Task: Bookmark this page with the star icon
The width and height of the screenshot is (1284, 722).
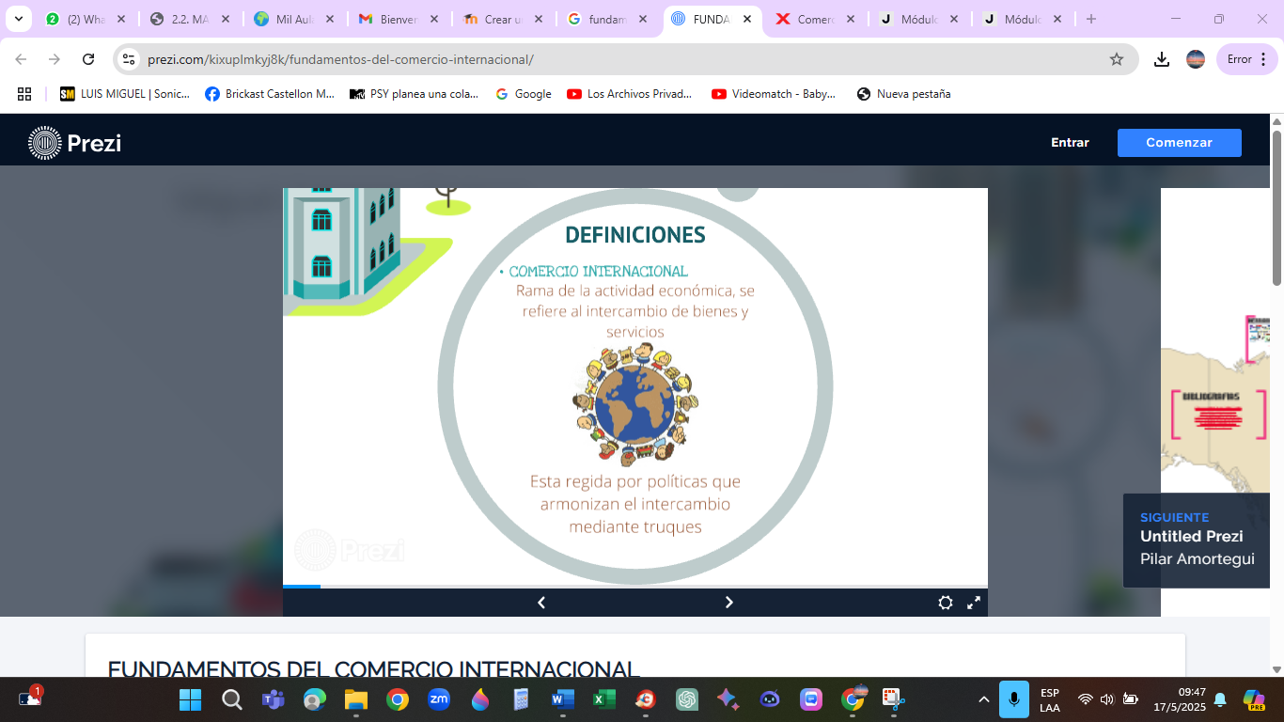Action: (x=1117, y=59)
